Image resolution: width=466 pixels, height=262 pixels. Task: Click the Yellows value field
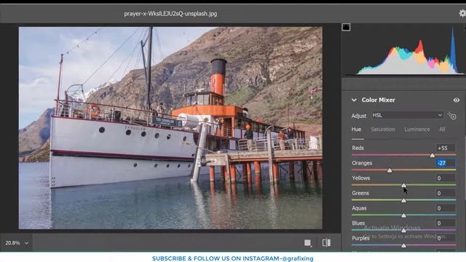[x=445, y=178]
